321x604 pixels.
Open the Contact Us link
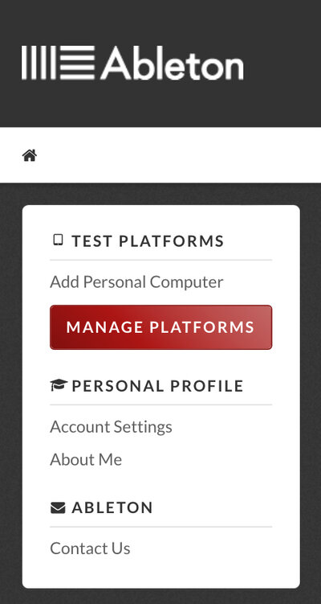90,549
